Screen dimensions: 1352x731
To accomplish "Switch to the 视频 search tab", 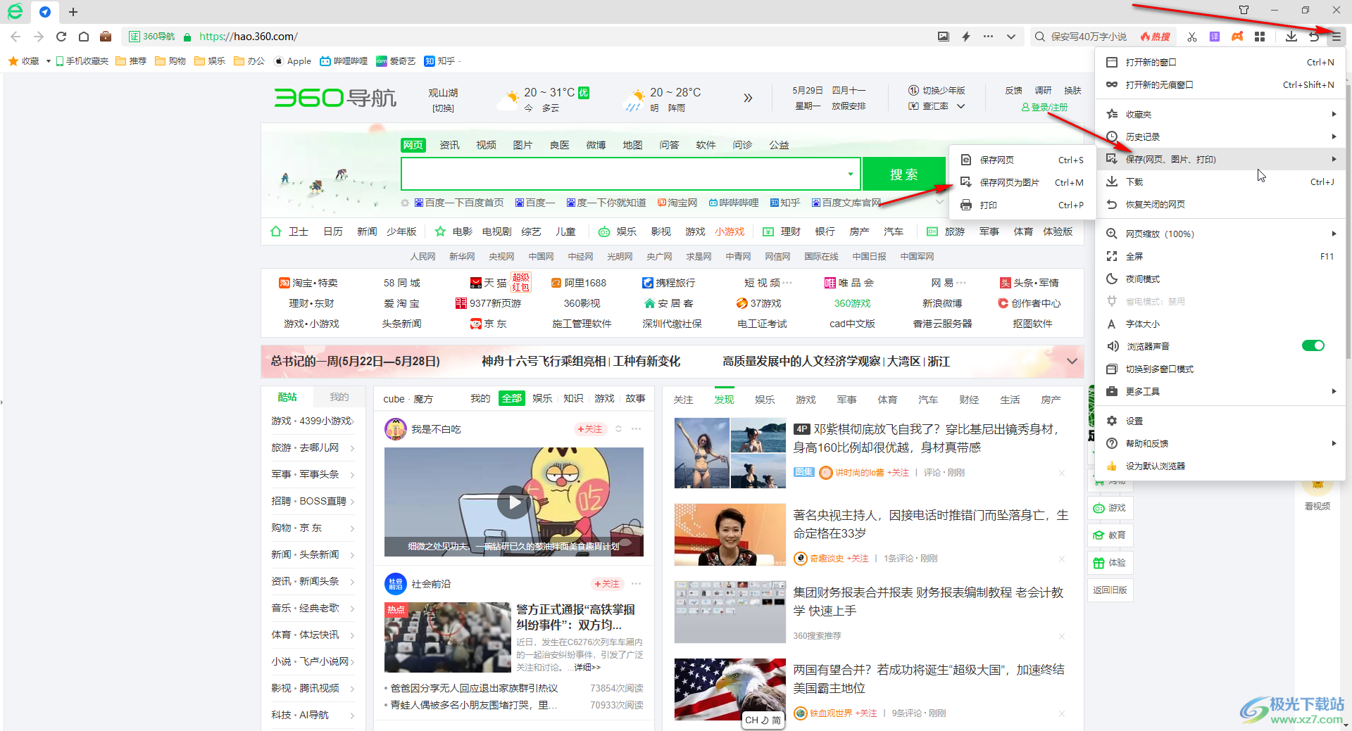I will pos(486,145).
